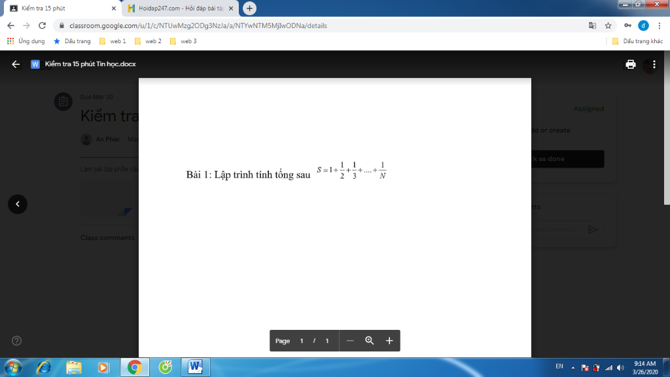The image size is (670, 377).
Task: Open the Google Translate page icon
Action: coord(592,26)
